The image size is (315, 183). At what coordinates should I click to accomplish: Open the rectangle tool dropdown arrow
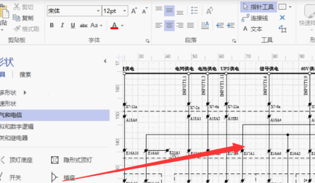[x=290, y=7]
